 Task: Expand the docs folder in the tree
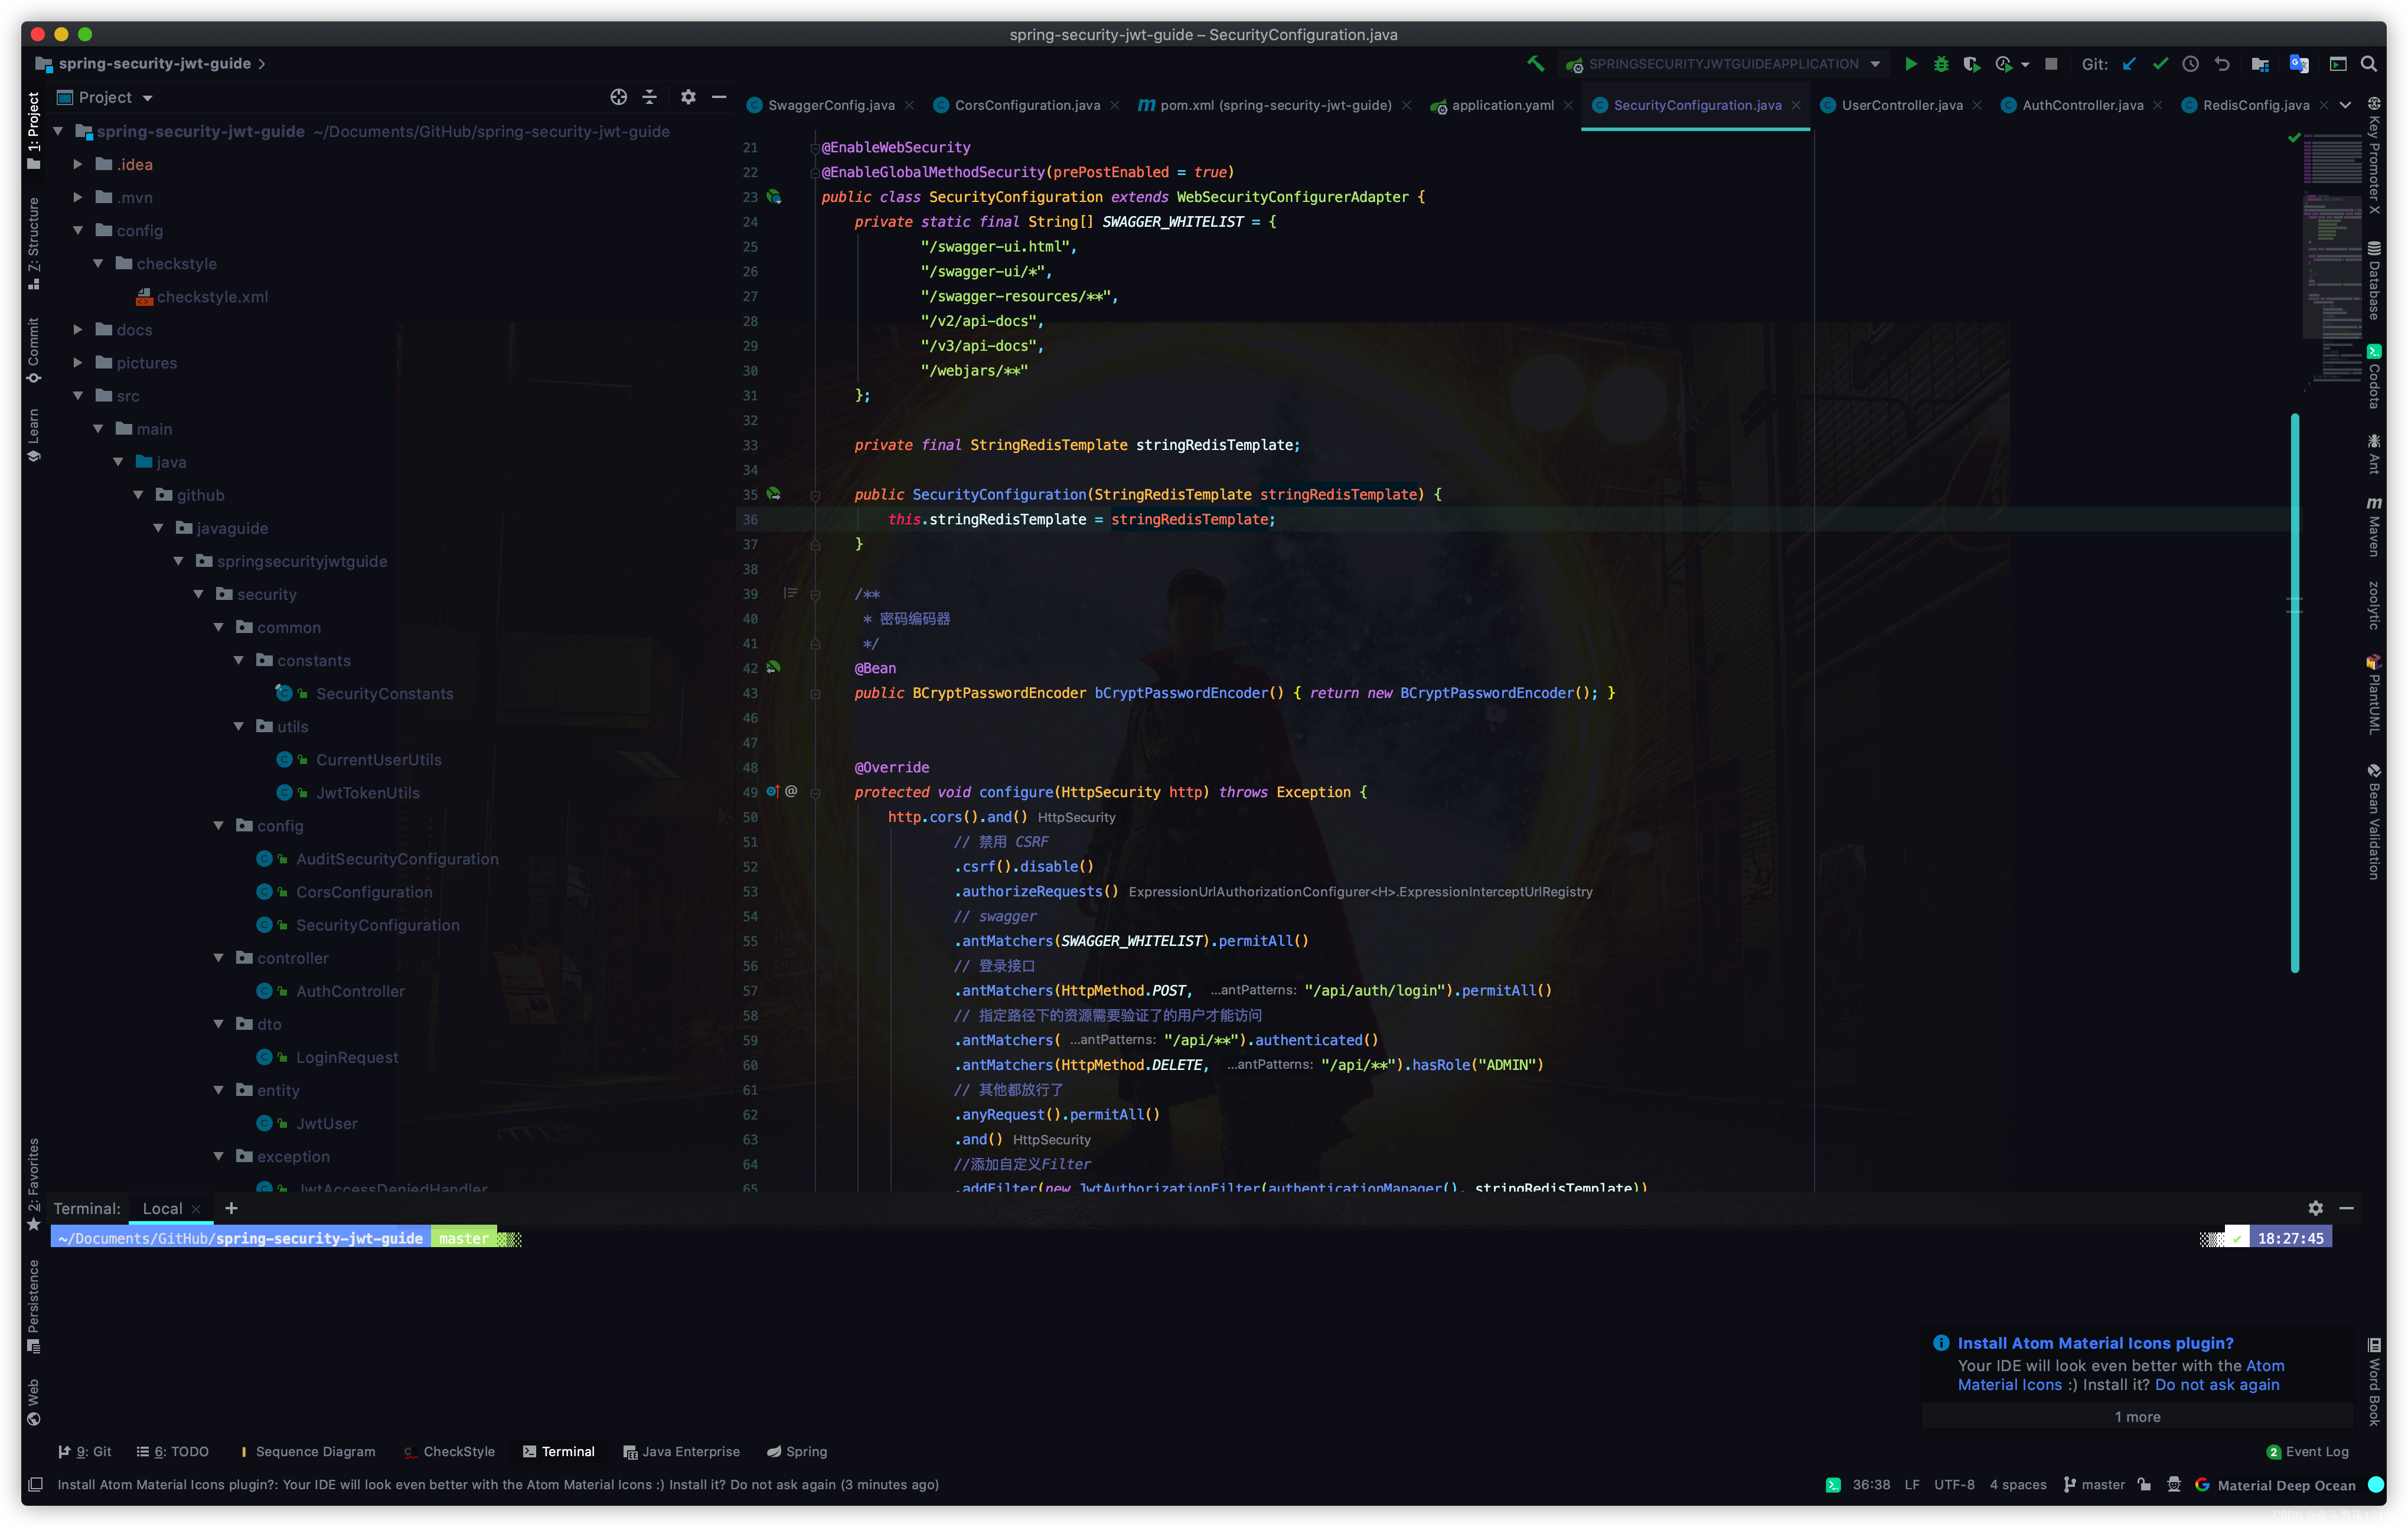78,330
